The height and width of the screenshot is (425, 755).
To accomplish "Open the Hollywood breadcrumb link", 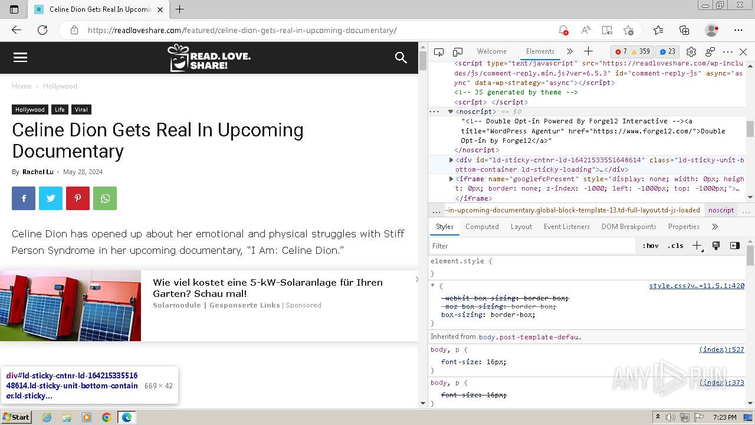I will pos(60,86).
